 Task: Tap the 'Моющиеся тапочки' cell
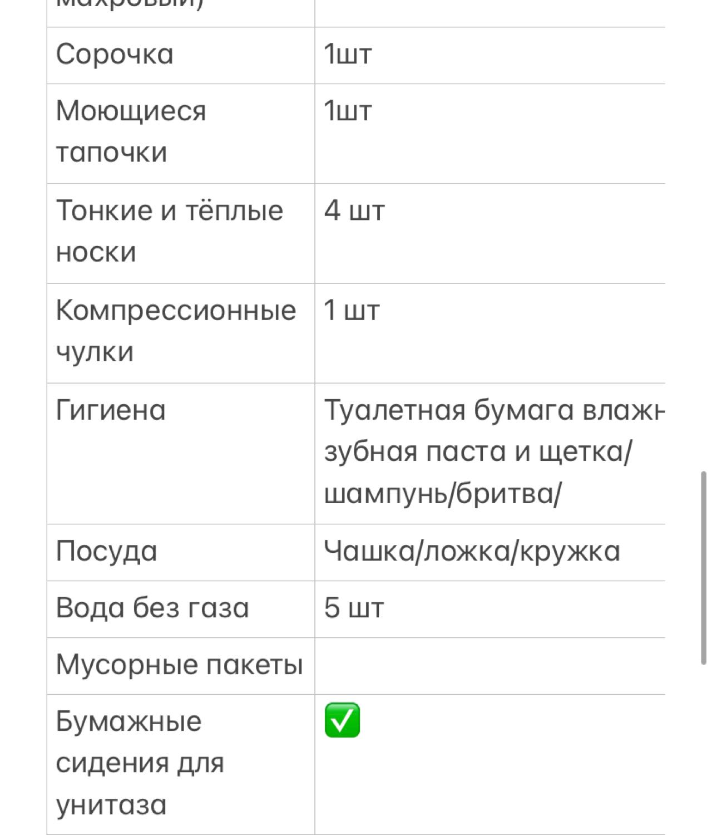[181, 134]
